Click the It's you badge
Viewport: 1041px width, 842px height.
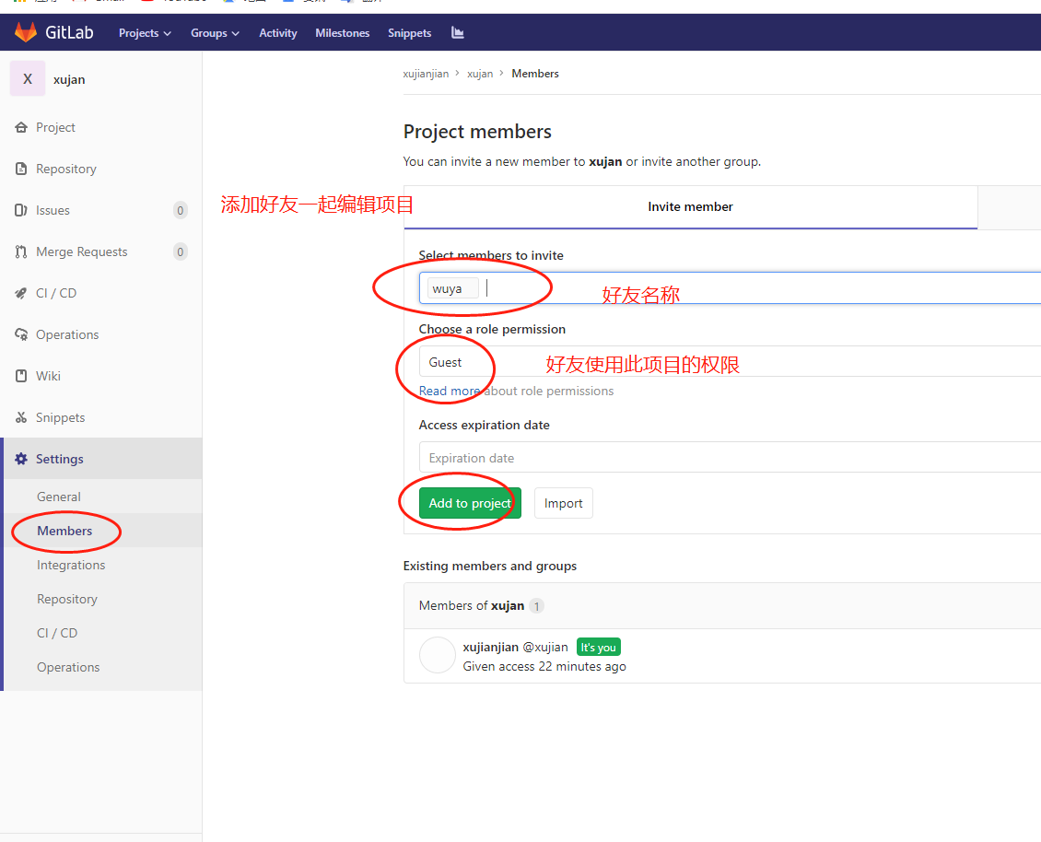point(599,648)
